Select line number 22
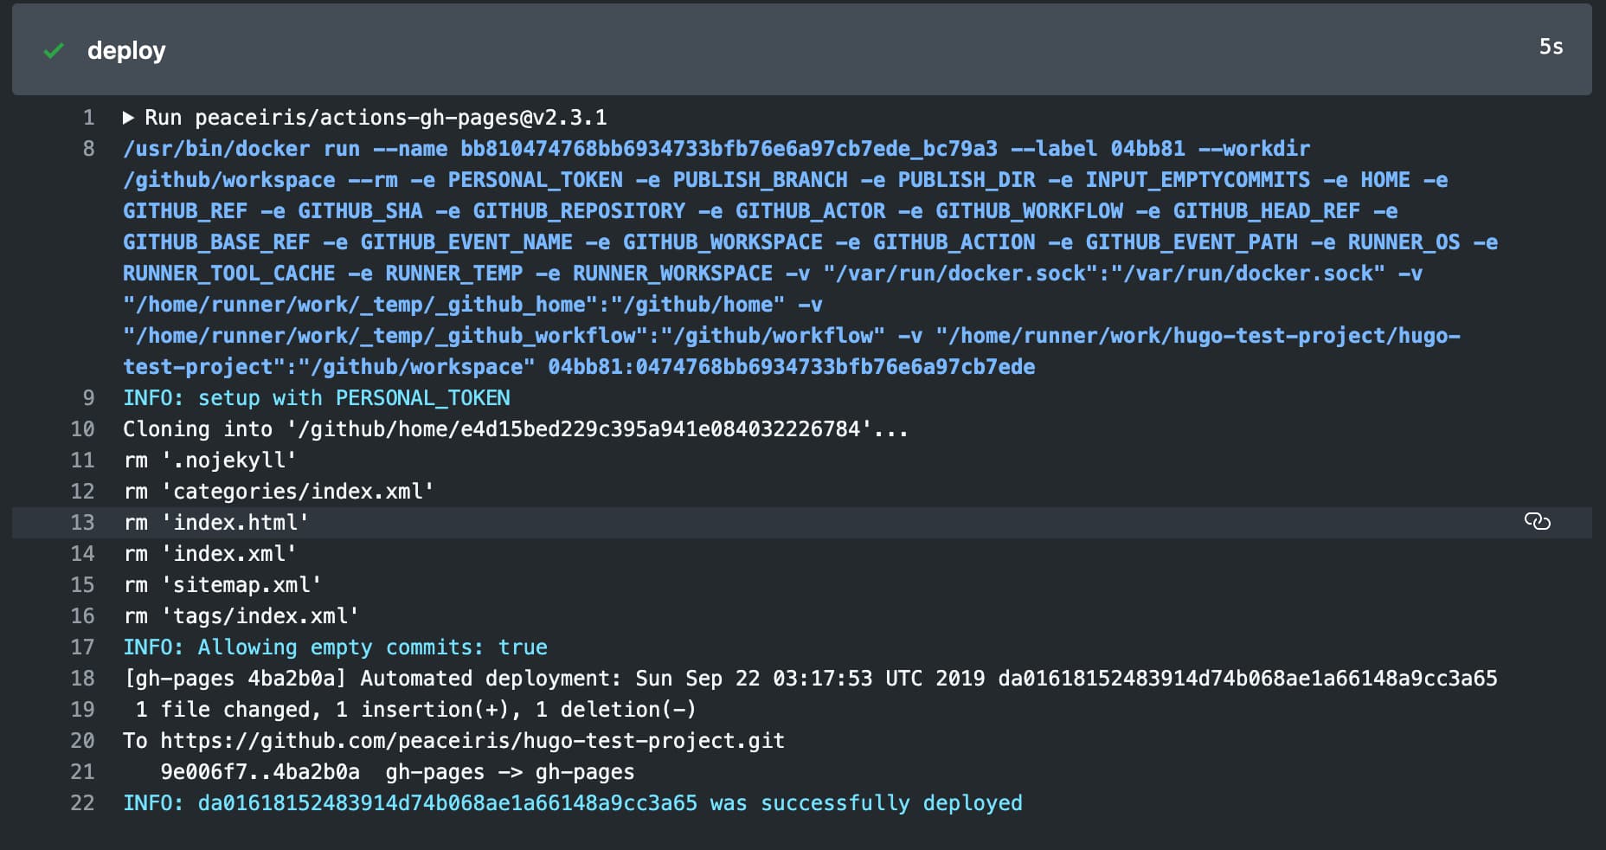Screen dimensions: 1606x850 click(83, 803)
